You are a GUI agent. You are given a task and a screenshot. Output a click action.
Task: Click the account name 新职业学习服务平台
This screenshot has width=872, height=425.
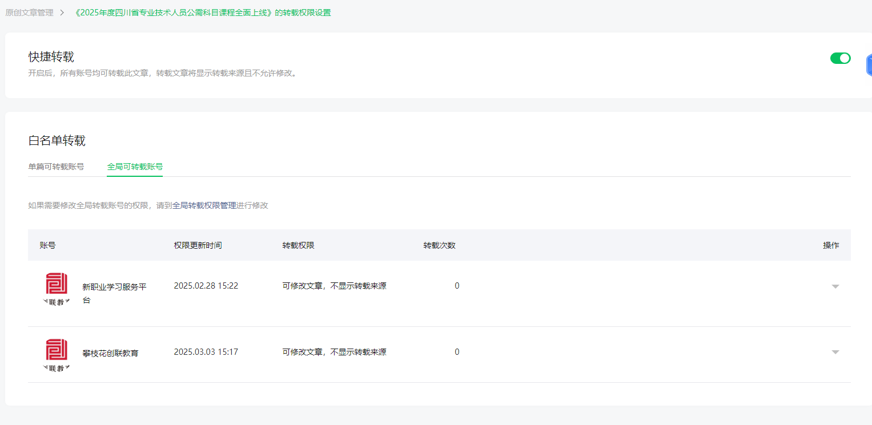coord(114,293)
